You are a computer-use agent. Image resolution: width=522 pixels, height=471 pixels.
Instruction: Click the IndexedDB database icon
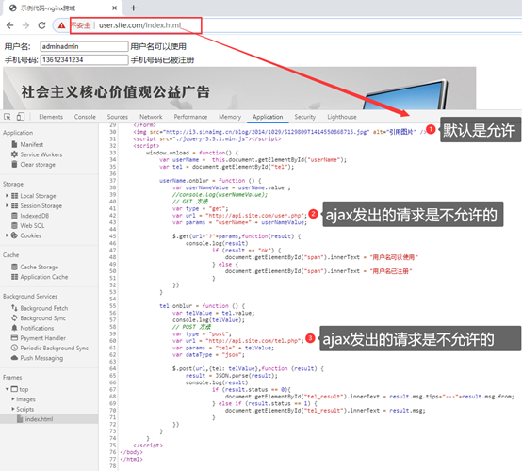click(14, 216)
